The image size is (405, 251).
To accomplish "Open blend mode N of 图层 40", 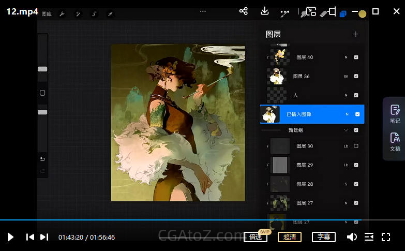I will [x=346, y=57].
